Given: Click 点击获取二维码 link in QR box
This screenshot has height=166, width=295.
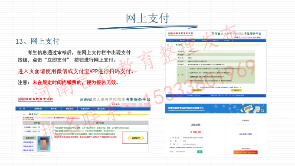Looking at the screenshot, I should coord(246,134).
